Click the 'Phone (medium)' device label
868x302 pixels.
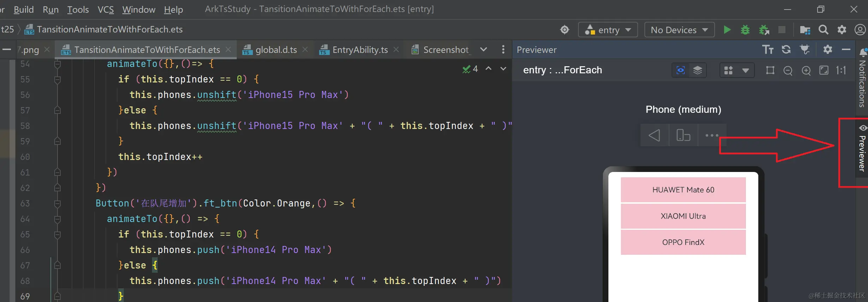(683, 110)
